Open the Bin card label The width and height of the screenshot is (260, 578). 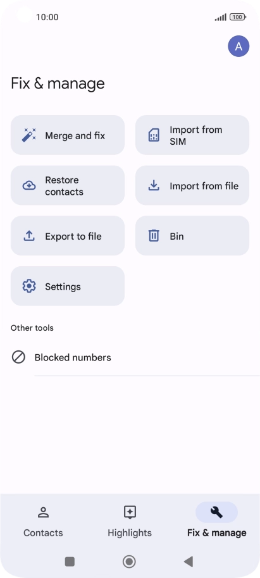pos(176,236)
